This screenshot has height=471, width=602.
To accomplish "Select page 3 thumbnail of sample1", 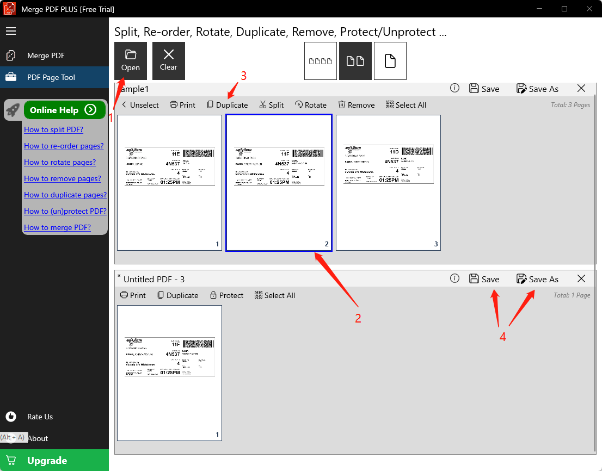I will coord(388,183).
